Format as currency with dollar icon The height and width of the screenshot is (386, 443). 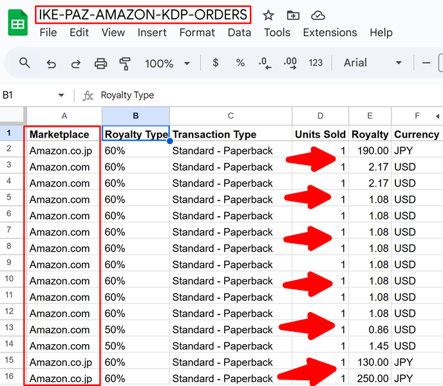pyautogui.click(x=215, y=63)
